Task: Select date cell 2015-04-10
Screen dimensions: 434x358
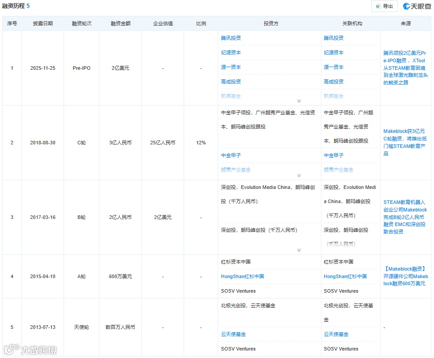Action: pyautogui.click(x=43, y=276)
